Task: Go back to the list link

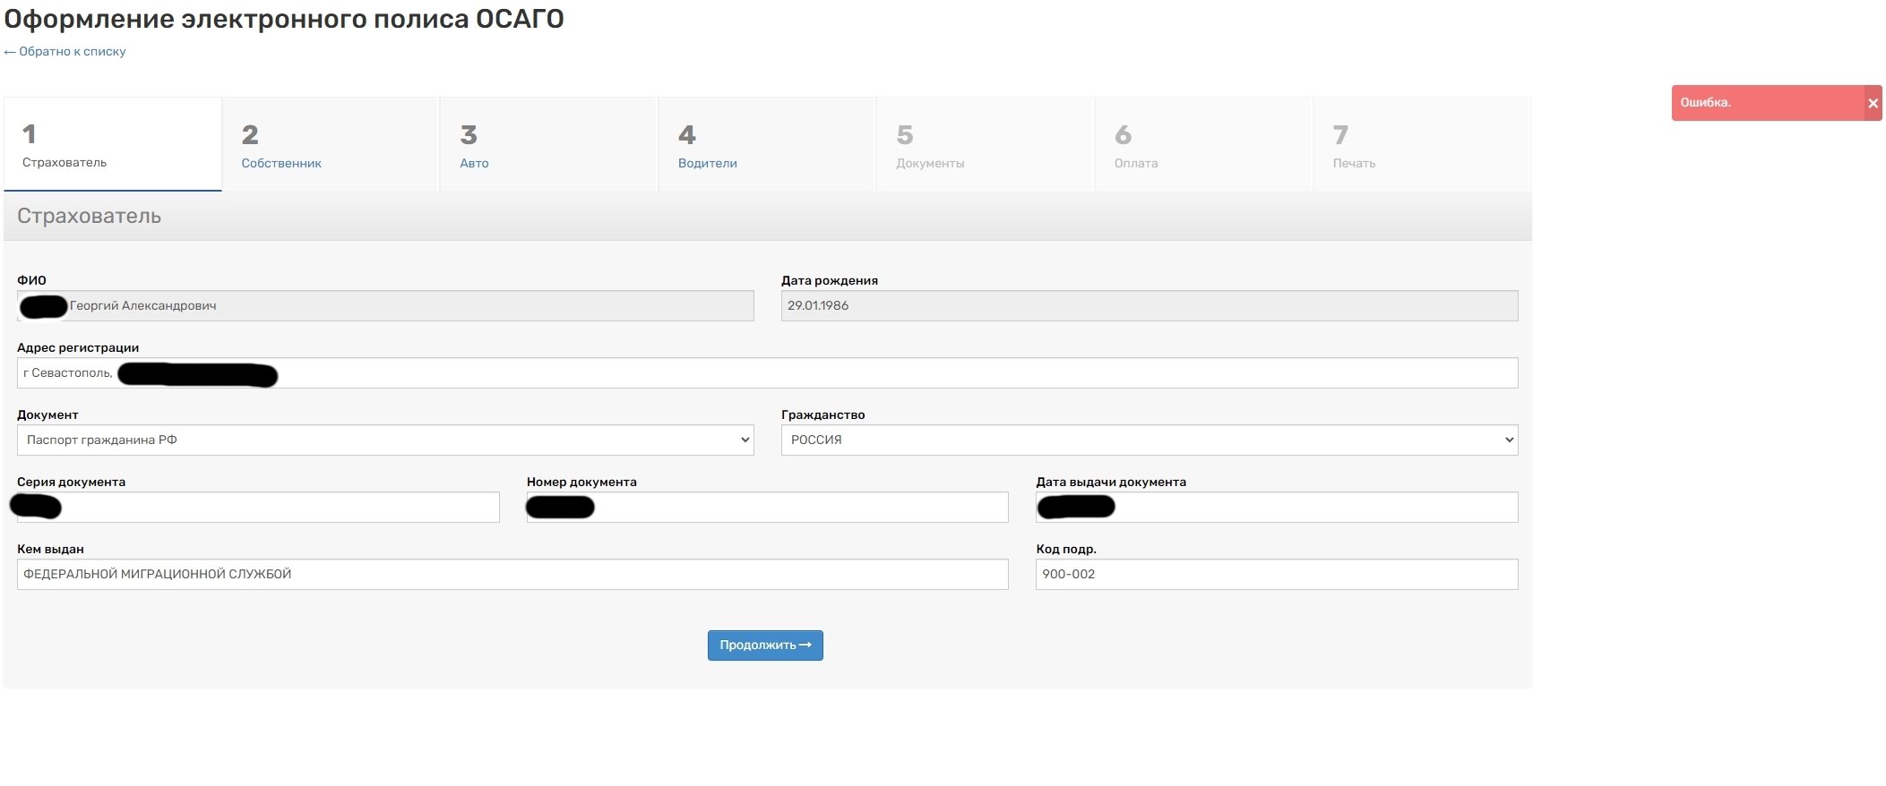Action: point(65,52)
